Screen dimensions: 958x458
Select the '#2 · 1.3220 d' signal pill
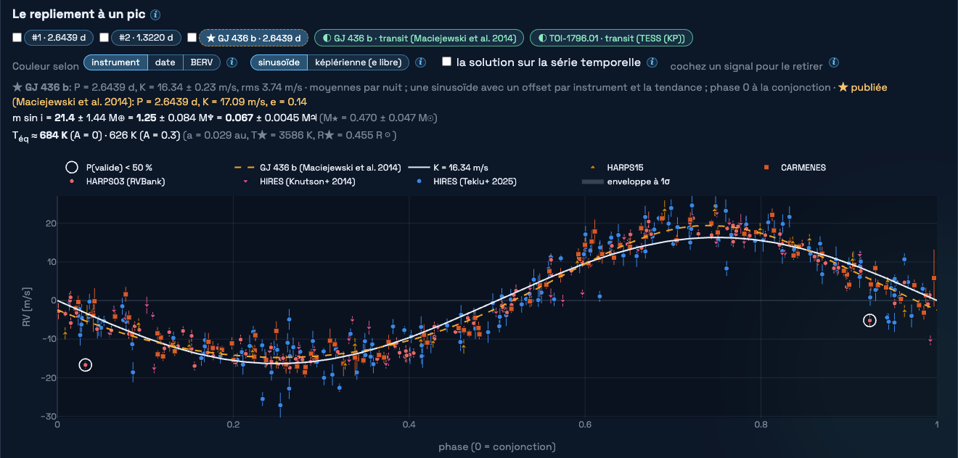(x=146, y=38)
